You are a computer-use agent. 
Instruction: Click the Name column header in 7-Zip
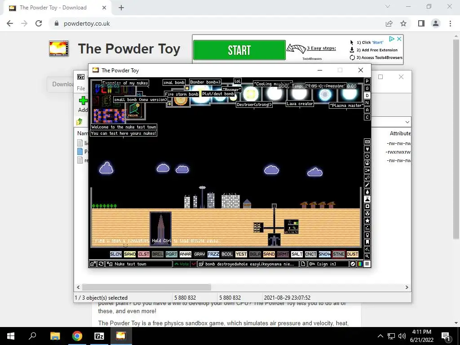(83, 133)
